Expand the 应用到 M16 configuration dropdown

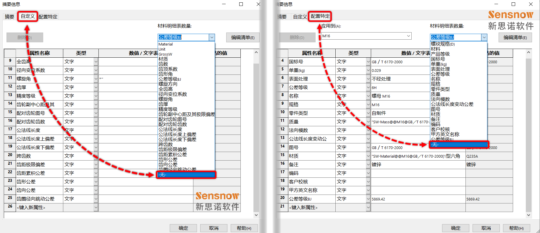(x=408, y=36)
